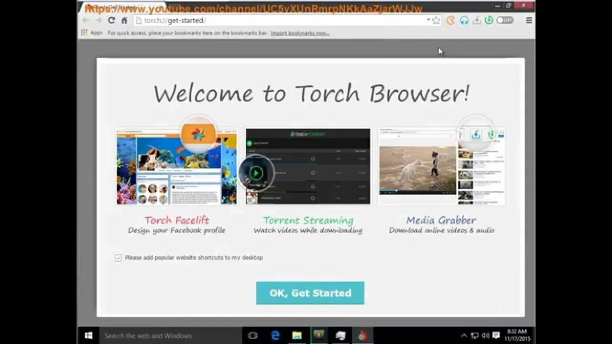Click the Import bookmarks now link
Viewport: 612px width, 344px height.
click(300, 33)
